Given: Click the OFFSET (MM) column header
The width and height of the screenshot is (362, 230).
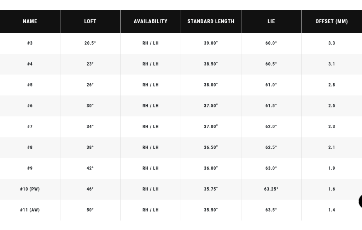Looking at the screenshot, I should click(x=332, y=22).
